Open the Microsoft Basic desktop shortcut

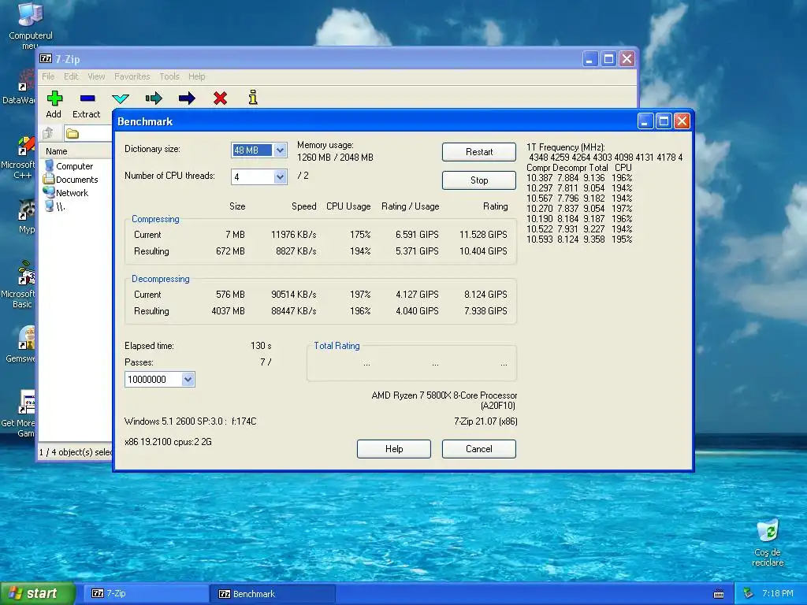point(18,285)
